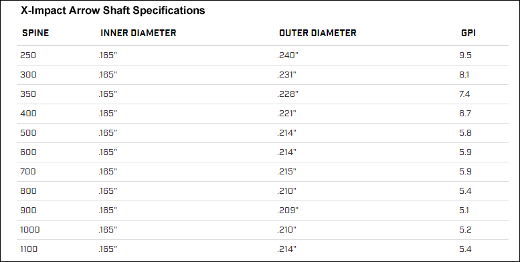Click the inner diameter in the 500 row
Image resolution: width=520 pixels, height=262 pixels.
coord(108,133)
